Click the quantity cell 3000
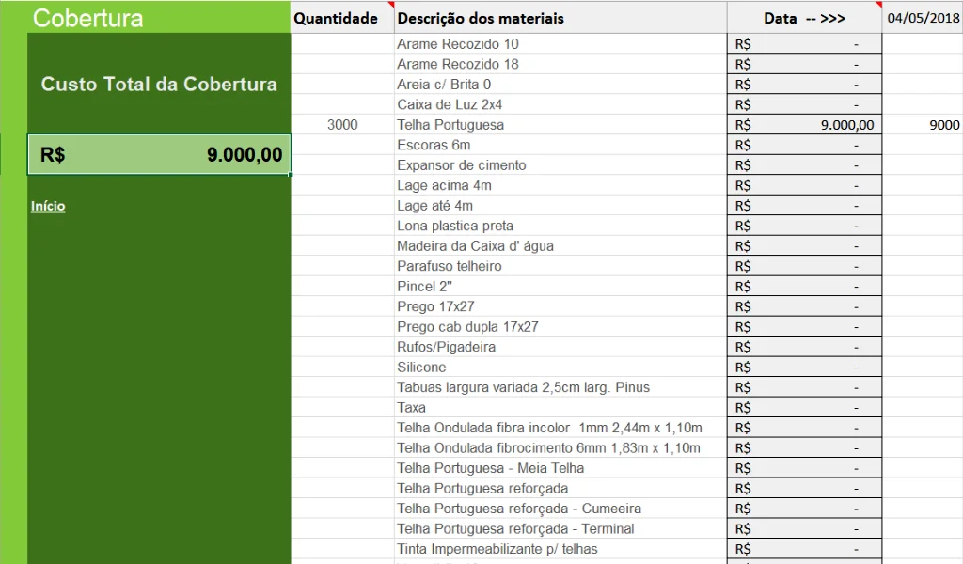Viewport: 963px width, 564px height. click(x=342, y=125)
